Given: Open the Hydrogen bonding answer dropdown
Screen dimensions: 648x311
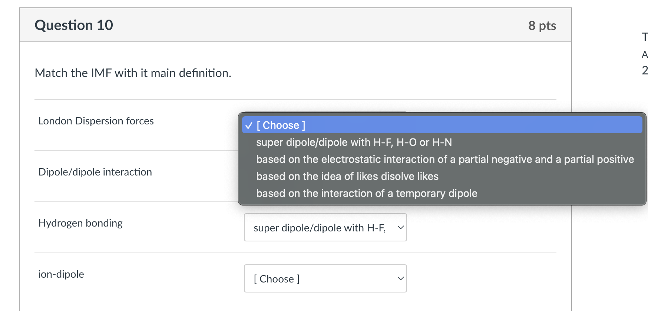Looking at the screenshot, I should [325, 227].
